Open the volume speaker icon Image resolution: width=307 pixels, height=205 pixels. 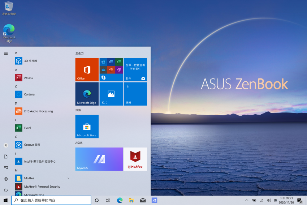pos(269,200)
